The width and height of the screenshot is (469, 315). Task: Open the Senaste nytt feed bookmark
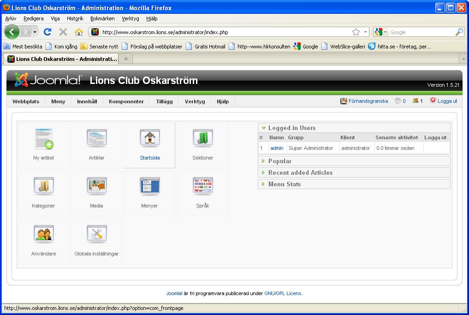coord(99,47)
